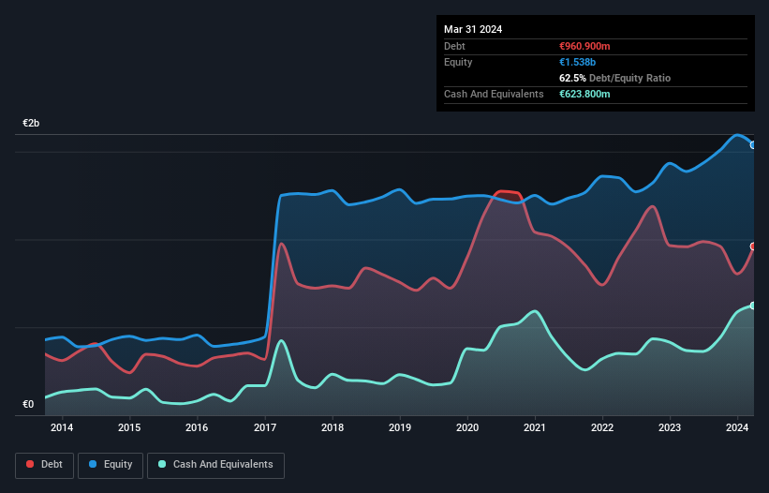Click the 62.5% Debt/Equity Ratio text
The width and height of the screenshot is (769, 493).
[614, 78]
